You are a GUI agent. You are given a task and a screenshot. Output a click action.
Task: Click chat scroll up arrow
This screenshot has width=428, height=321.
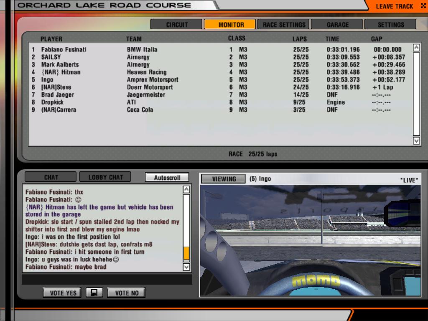point(186,190)
